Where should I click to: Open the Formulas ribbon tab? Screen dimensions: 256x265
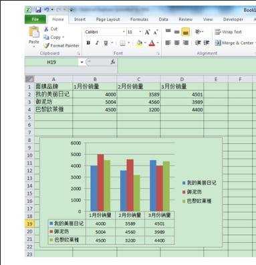point(139,19)
